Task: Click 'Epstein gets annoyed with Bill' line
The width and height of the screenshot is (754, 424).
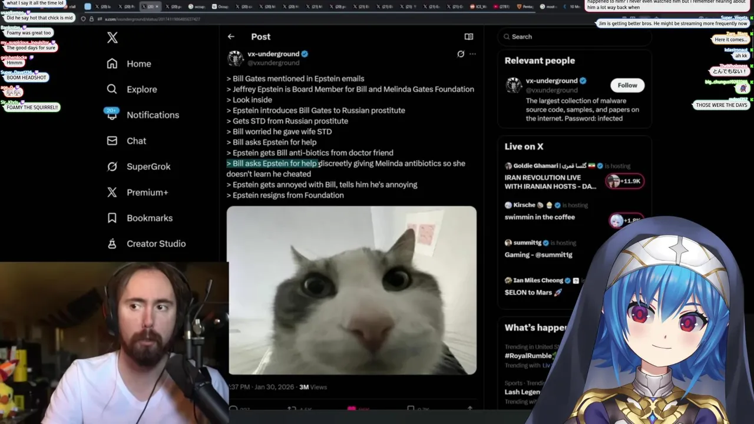Action: (322, 184)
